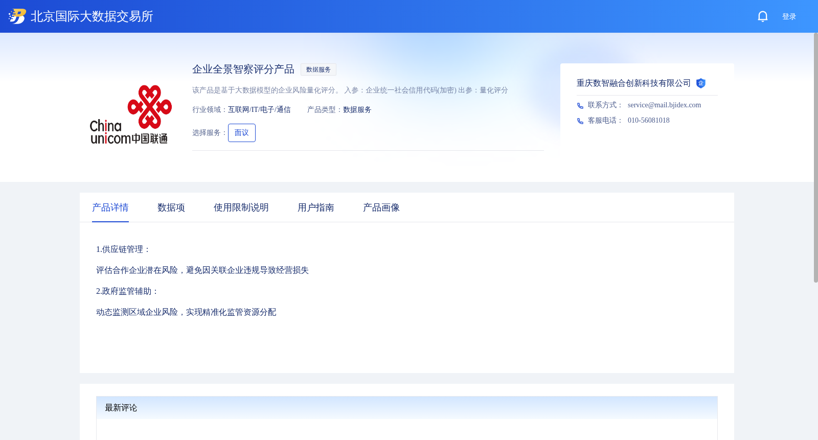This screenshot has width=818, height=440.
Task: Click the Beijing data exchange logo icon
Action: coord(17,16)
